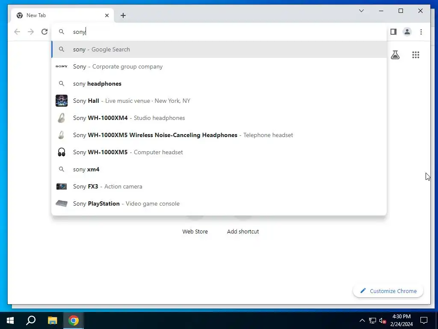Click the browser back arrow
Screen dimensions: 438x329
pos(17,32)
